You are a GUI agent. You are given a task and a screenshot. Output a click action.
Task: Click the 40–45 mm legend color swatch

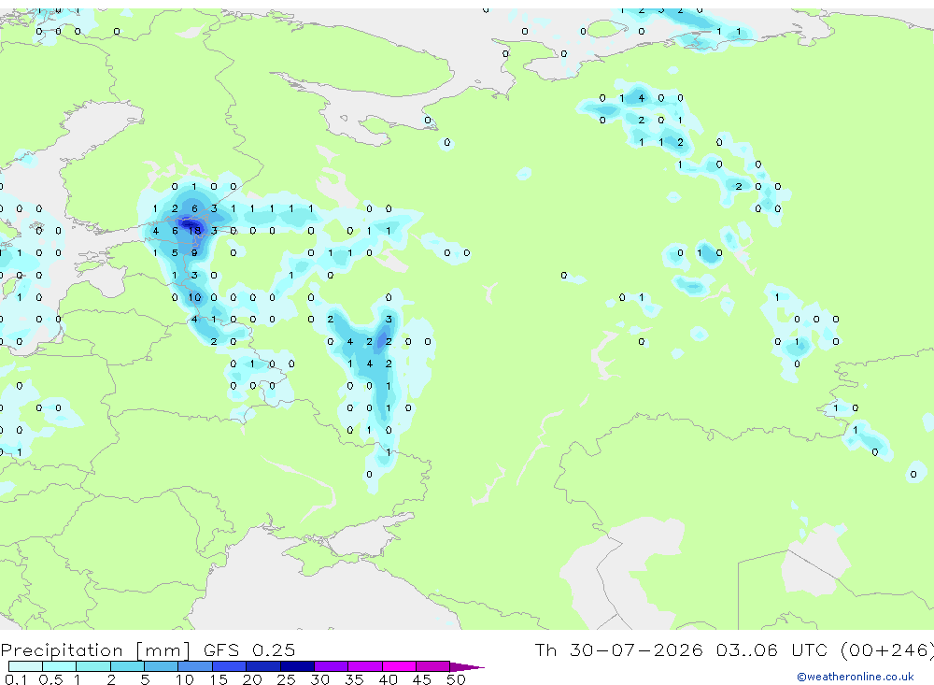click(x=399, y=666)
